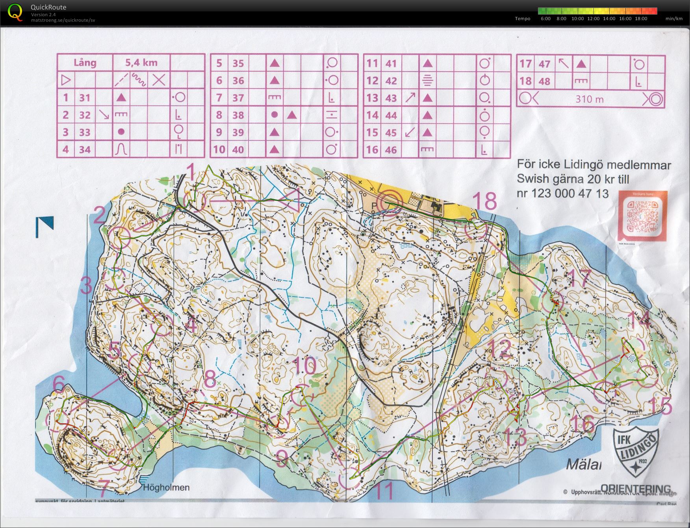Click the stacked-lines symbol in row 12
Image resolution: width=690 pixels, height=528 pixels.
428,81
